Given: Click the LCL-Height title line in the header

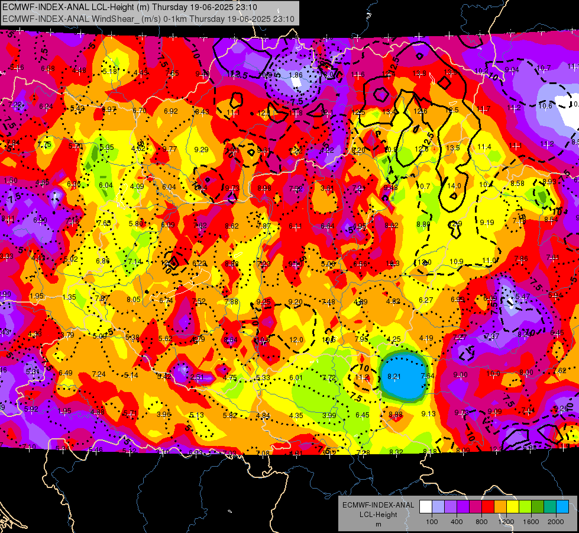Looking at the screenshot, I should point(130,7).
